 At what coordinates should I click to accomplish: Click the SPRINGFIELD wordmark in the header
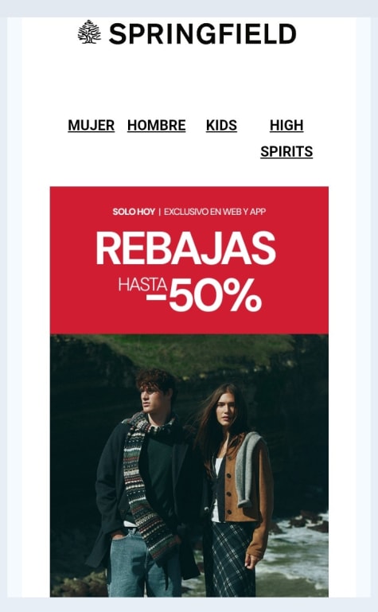(202, 34)
